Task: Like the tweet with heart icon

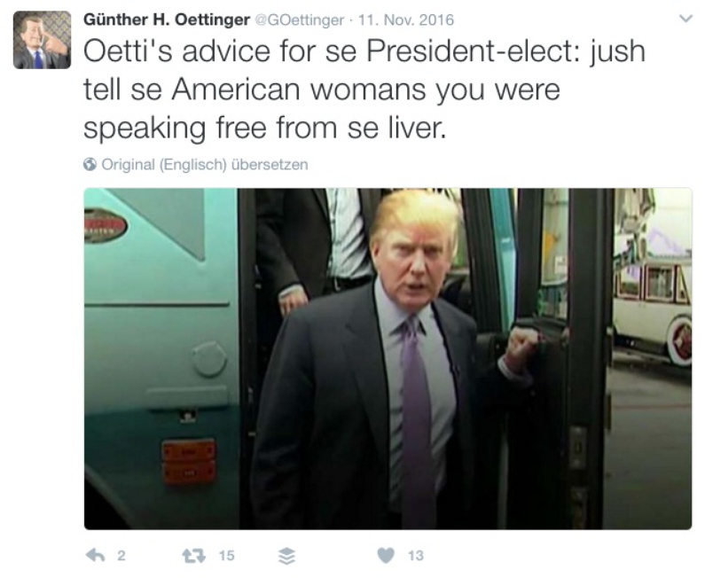Action: pos(386,556)
